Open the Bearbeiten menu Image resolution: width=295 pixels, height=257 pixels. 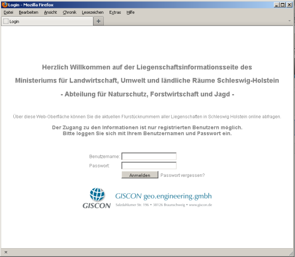tap(29, 12)
